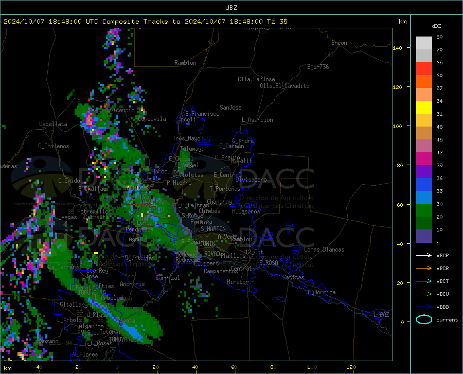Click the orange VBCR arrow legend icon
The image size is (463, 374).
click(424, 269)
